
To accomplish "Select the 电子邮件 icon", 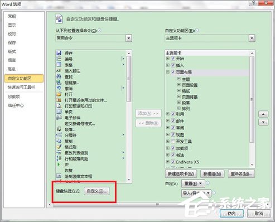I will [59, 118].
